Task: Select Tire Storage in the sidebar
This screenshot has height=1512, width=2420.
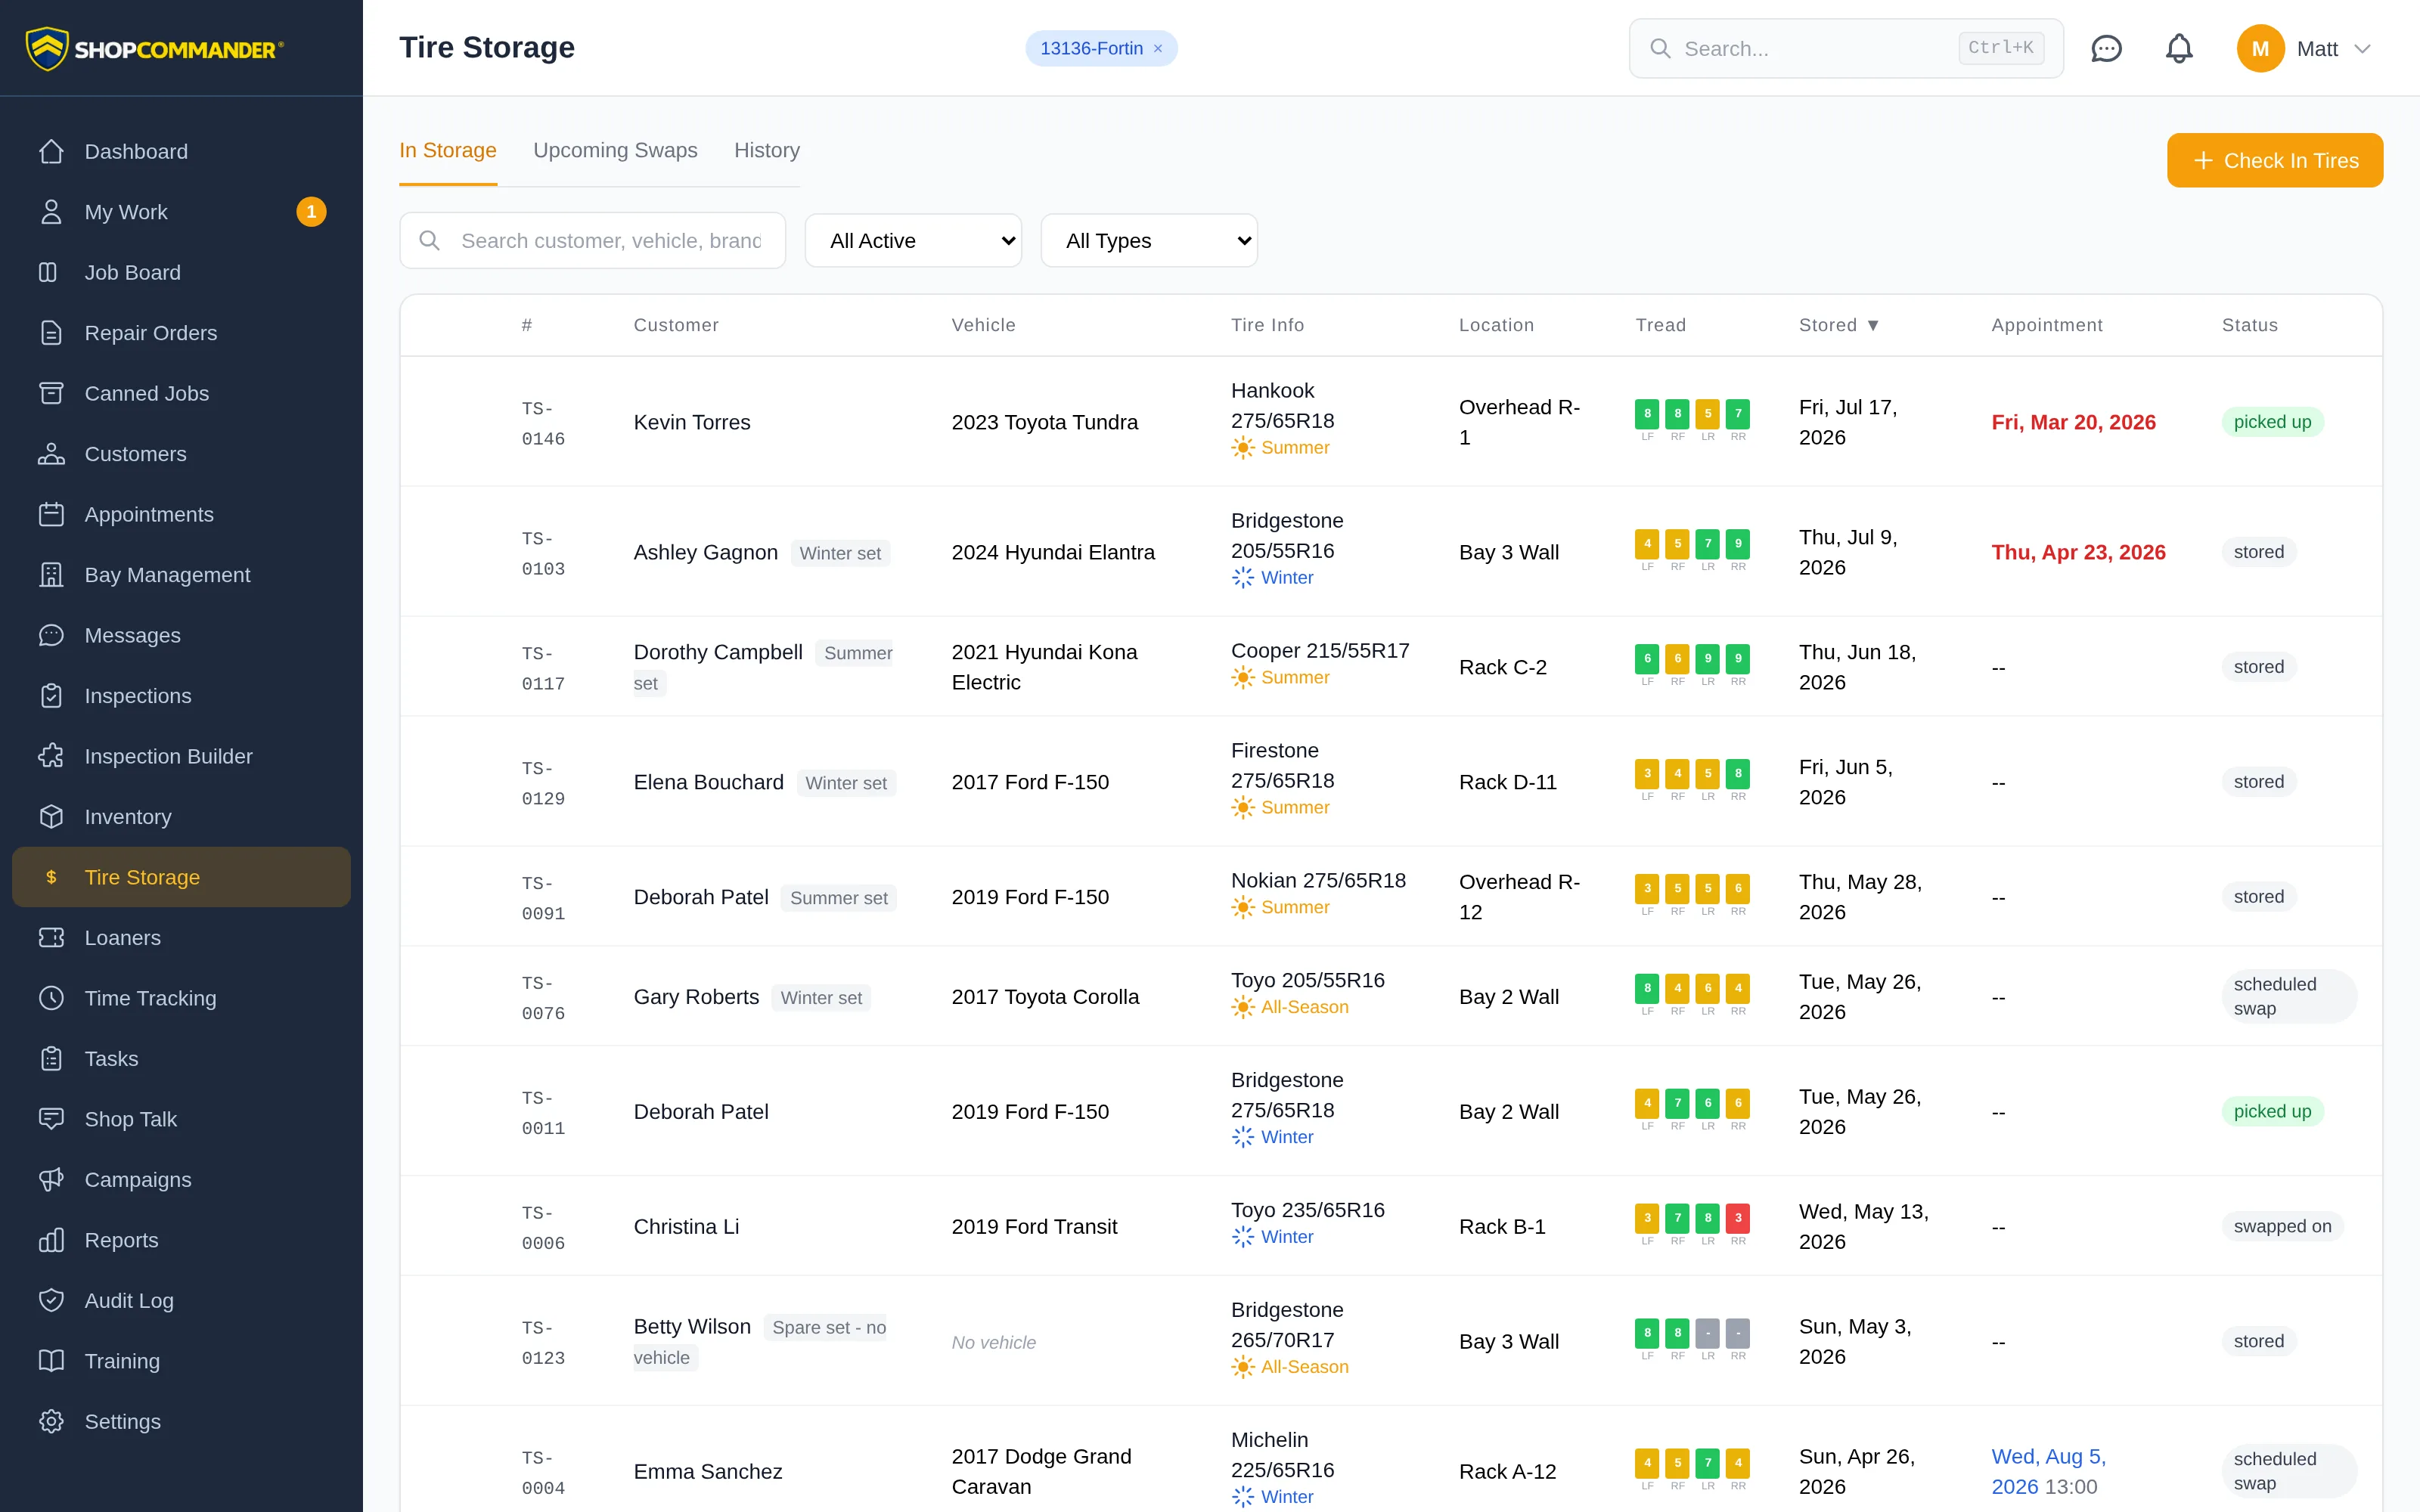Action: click(x=181, y=877)
